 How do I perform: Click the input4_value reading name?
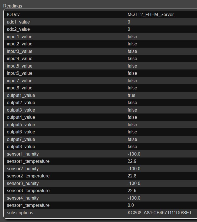(x=20, y=58)
